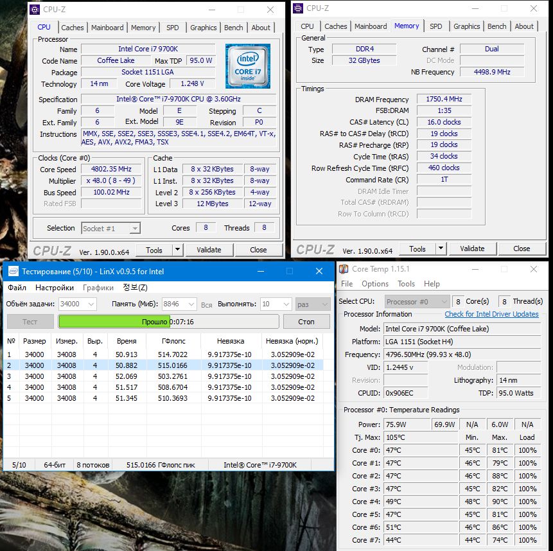
Task: Open 정보(Z) menu in LinX
Action: point(135,287)
